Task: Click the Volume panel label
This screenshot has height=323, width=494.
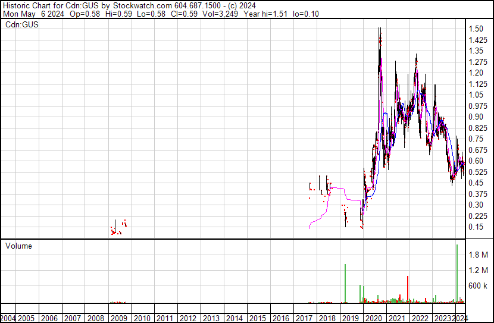Action: pyautogui.click(x=18, y=246)
